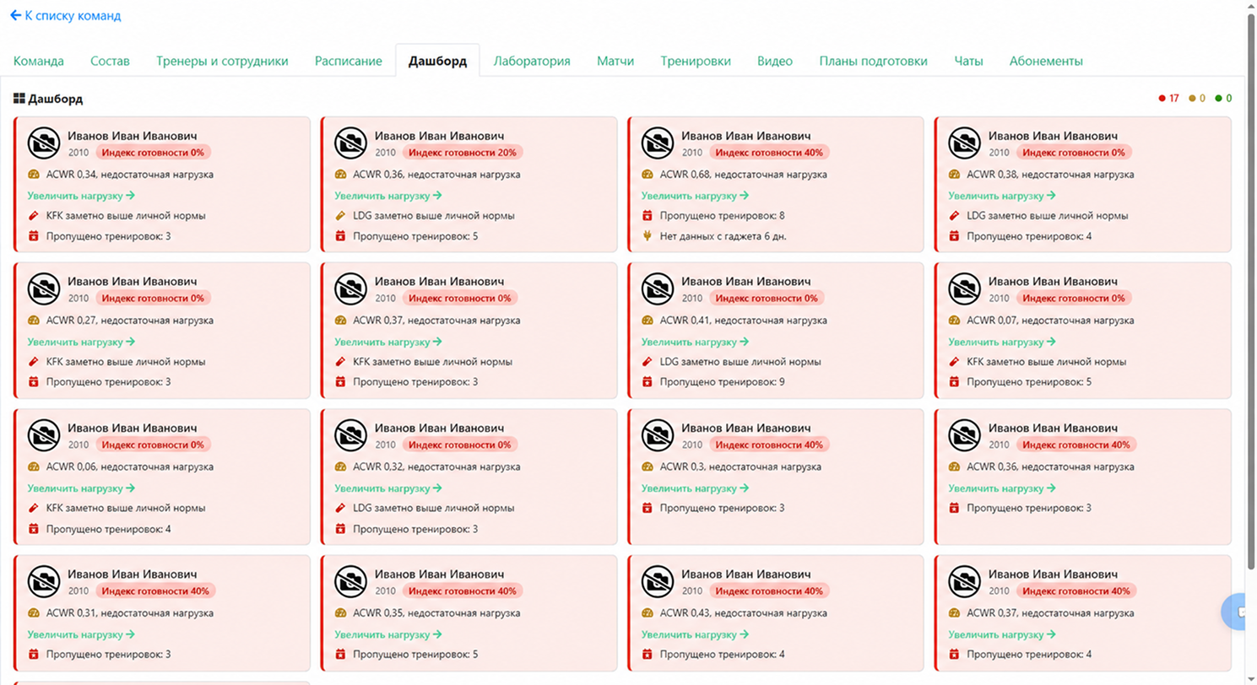1257x685 pixels.
Task: Click the "Индекс готовности 20%" badge
Action: tap(463, 153)
